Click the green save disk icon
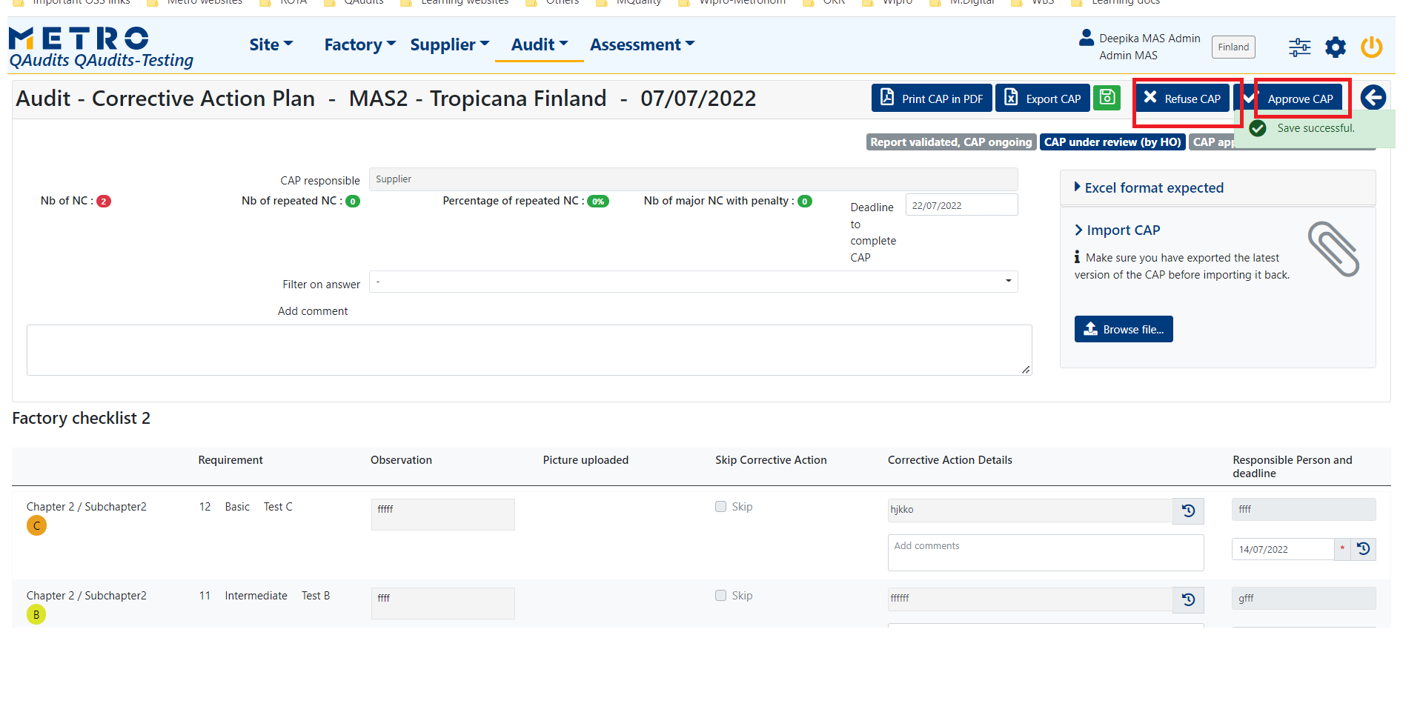Screen dimensions: 1423x718 click(x=1107, y=98)
